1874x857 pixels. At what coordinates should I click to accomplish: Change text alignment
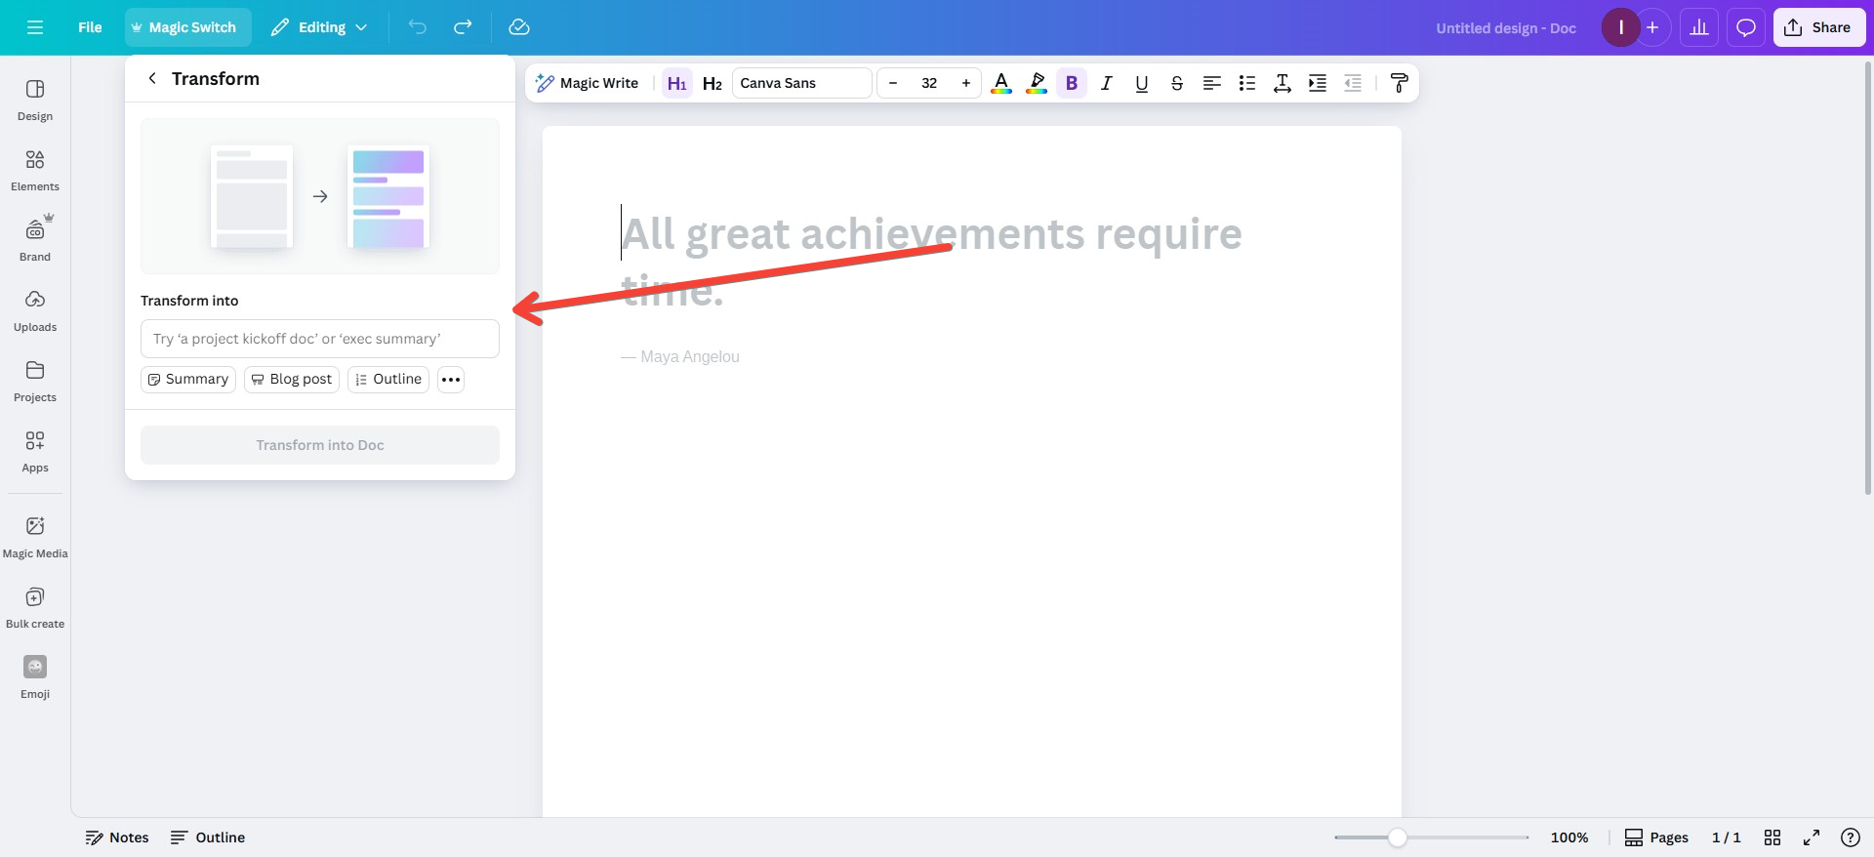pyautogui.click(x=1212, y=83)
